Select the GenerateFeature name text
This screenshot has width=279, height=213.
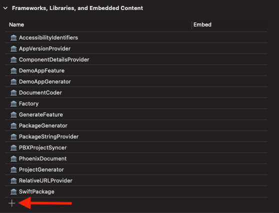(x=40, y=115)
